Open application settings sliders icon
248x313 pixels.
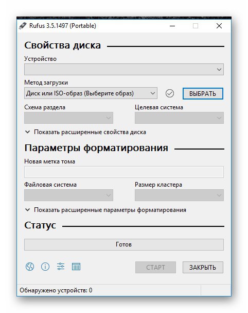[61, 267]
